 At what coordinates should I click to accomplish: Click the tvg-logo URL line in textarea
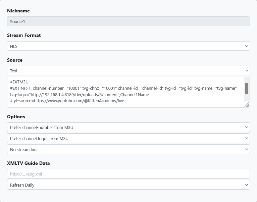(79, 95)
